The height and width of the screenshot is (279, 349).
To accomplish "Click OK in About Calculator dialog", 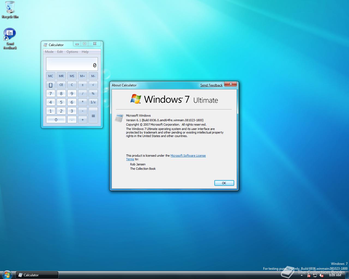I will point(224,183).
